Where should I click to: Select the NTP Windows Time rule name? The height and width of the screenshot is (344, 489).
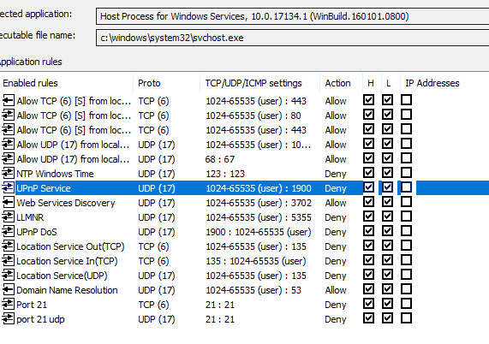(x=55, y=174)
